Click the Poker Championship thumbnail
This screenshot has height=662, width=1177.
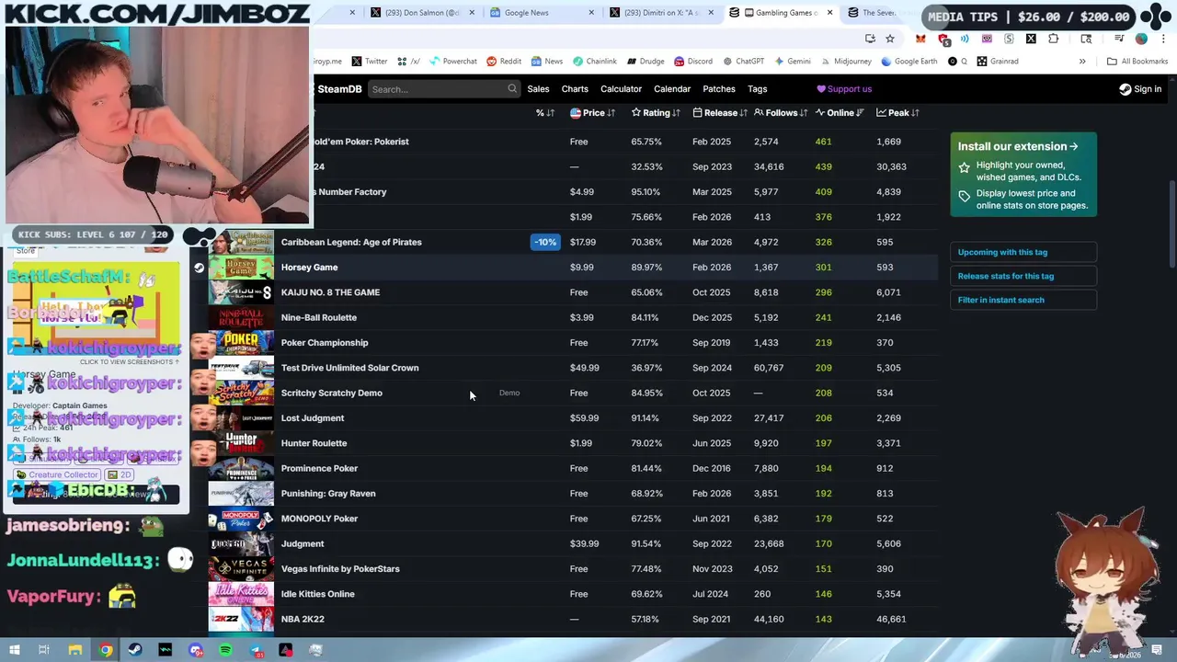coord(241,343)
